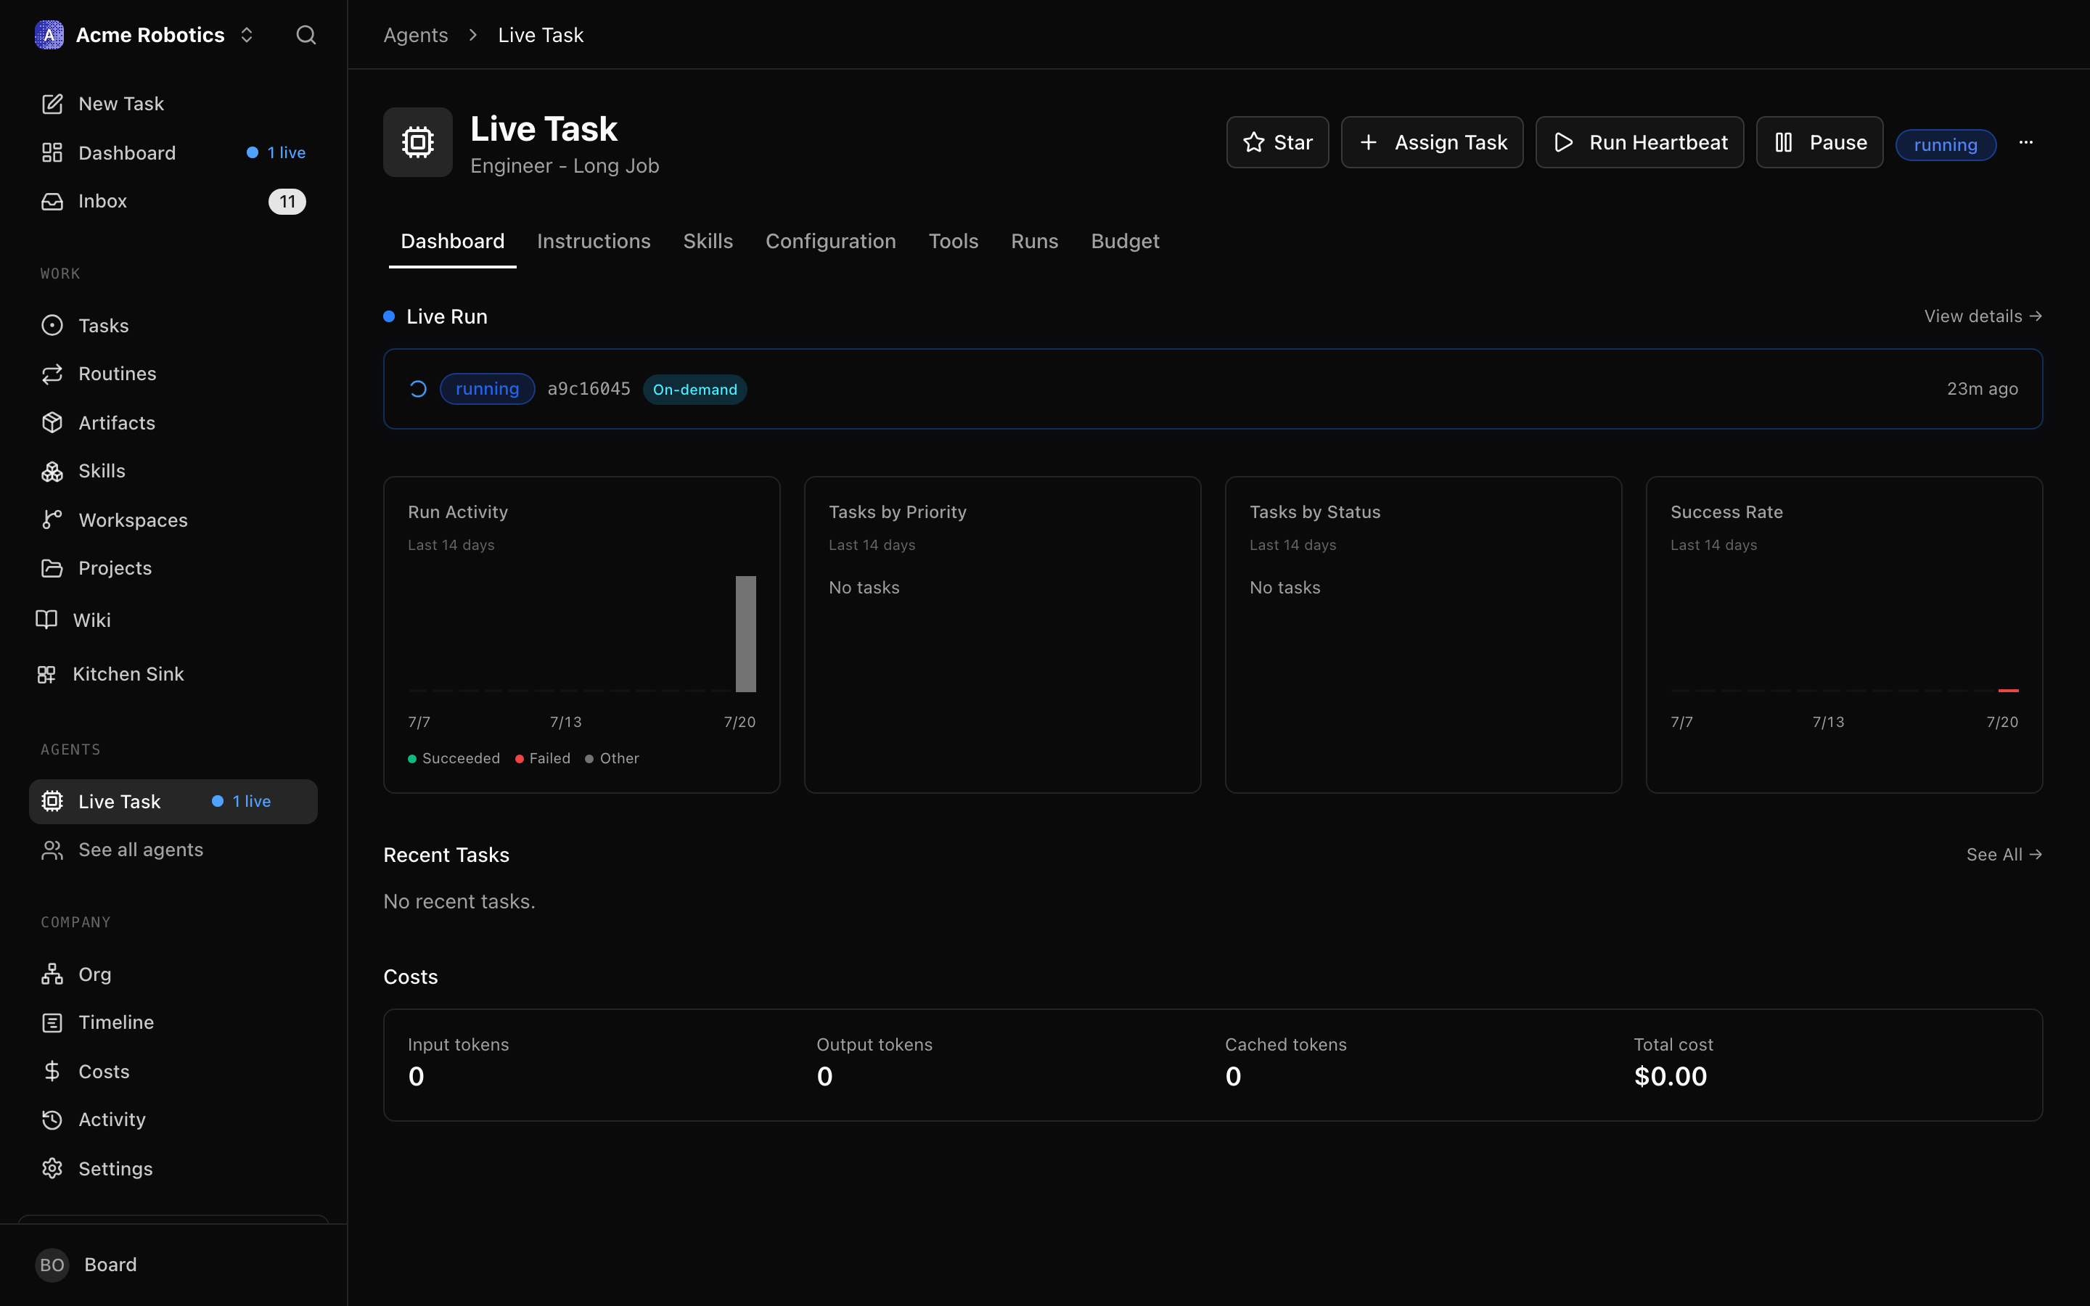Click the running status badge in header

click(1945, 145)
